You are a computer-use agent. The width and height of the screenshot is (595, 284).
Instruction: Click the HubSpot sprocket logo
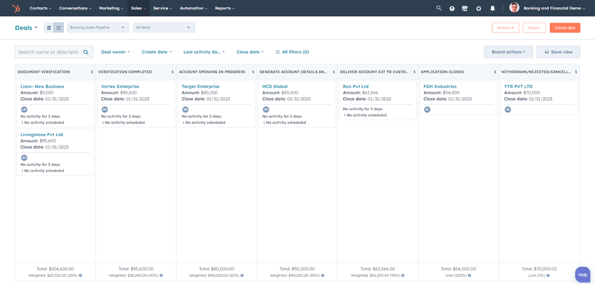click(x=16, y=8)
